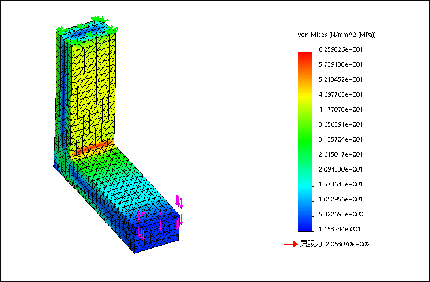Click the von Mises color gradient bar
This screenshot has height=282, width=430.
coord(305,142)
